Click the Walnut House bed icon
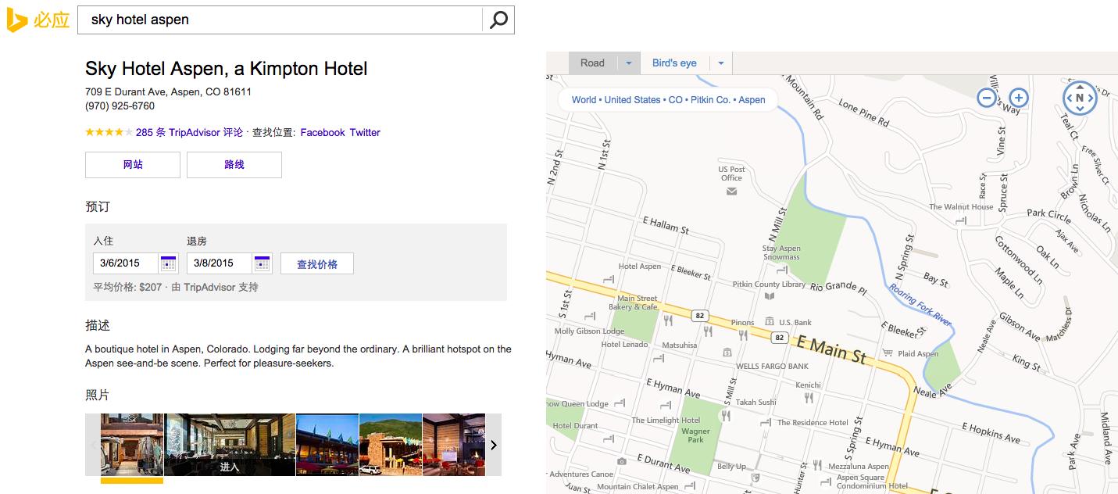Viewport: 1118px width, 494px height. (961, 220)
